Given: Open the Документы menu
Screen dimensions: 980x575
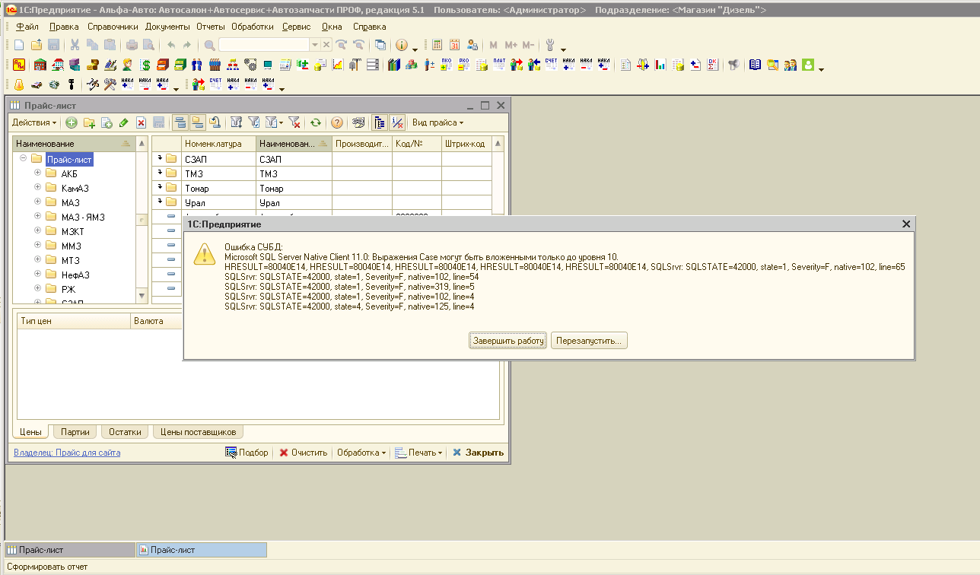Looking at the screenshot, I should (x=167, y=27).
